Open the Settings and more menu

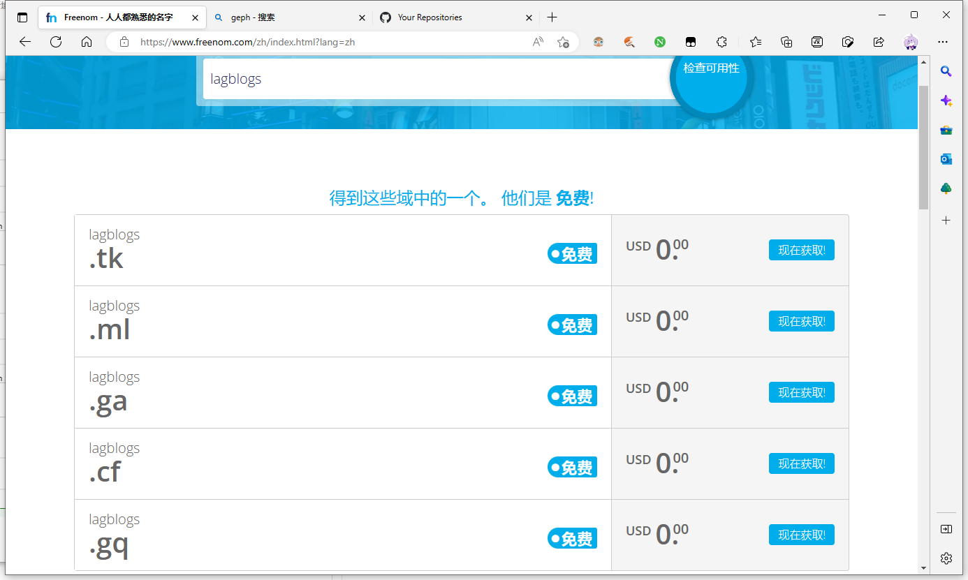point(943,42)
